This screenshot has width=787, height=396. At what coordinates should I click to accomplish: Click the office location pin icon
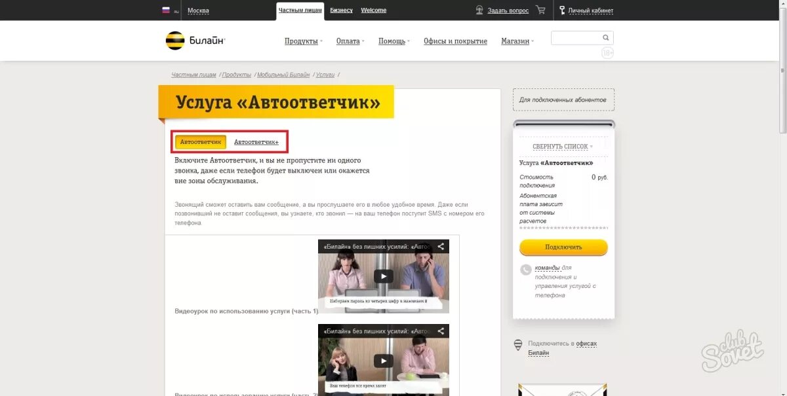click(518, 344)
